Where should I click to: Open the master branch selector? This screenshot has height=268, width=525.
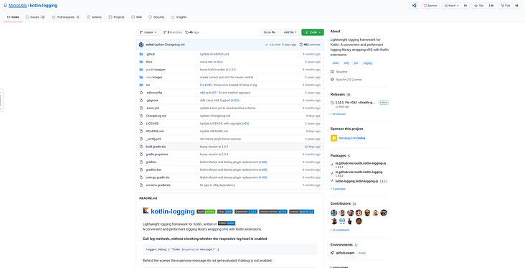pos(148,32)
